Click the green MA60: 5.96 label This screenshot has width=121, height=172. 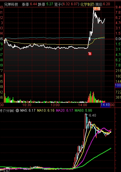pos(83,111)
